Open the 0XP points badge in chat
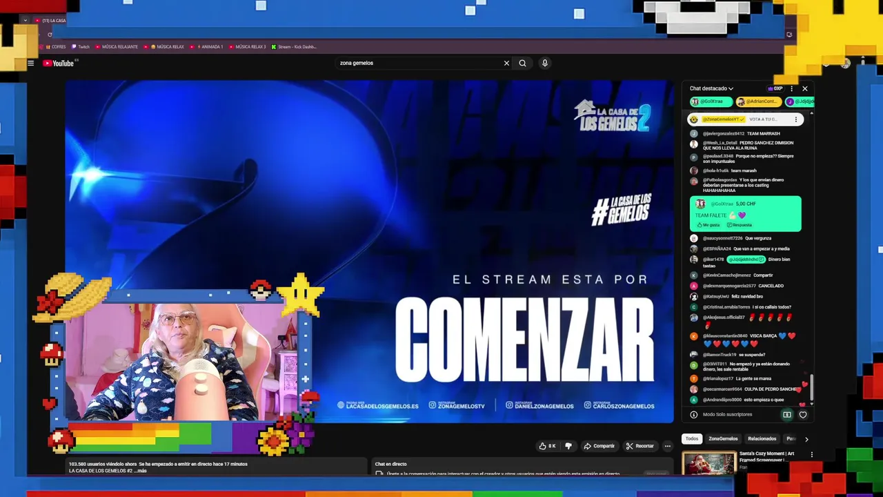 (775, 88)
